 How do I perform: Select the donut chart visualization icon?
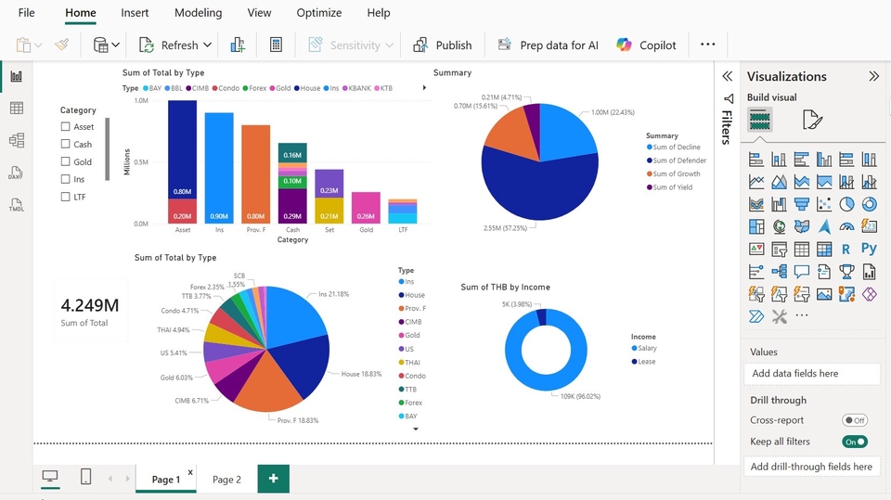869,204
